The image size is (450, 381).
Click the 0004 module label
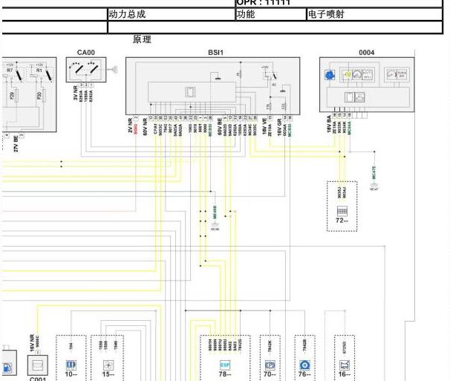367,53
